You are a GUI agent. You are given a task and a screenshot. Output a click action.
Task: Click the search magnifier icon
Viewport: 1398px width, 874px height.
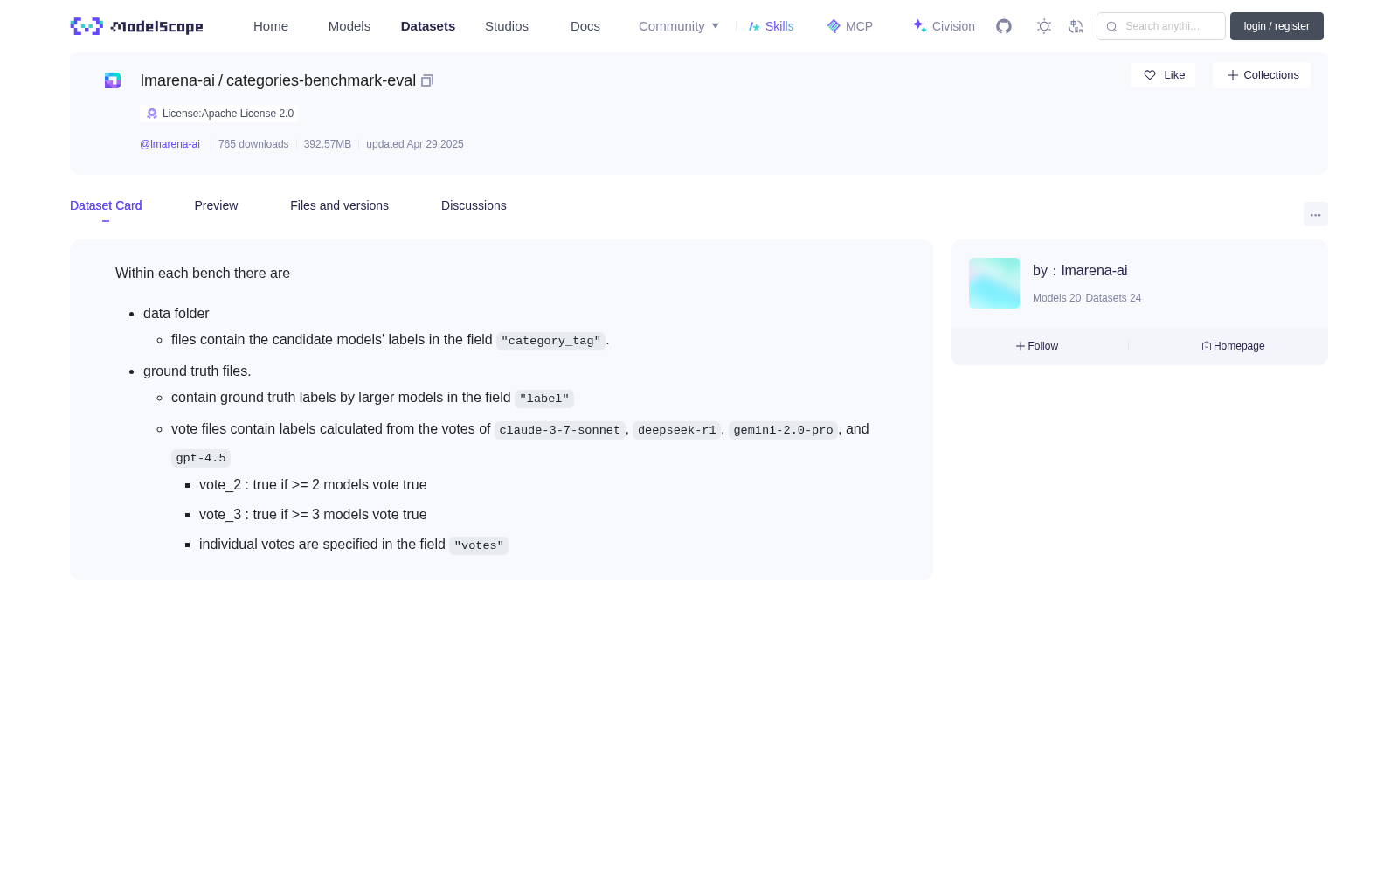tap(1111, 26)
